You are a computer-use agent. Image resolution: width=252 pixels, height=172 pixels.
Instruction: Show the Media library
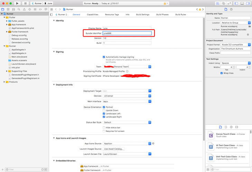pyautogui.click(x=236, y=127)
